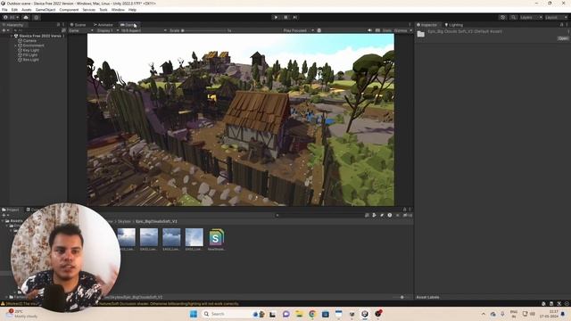Open the undo history icon
The width and height of the screenshot is (571, 321).
(502, 17)
